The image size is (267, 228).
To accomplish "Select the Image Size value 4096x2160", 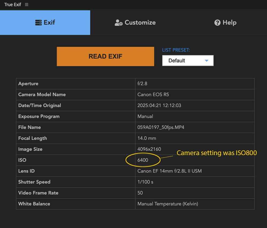I will click(149, 149).
